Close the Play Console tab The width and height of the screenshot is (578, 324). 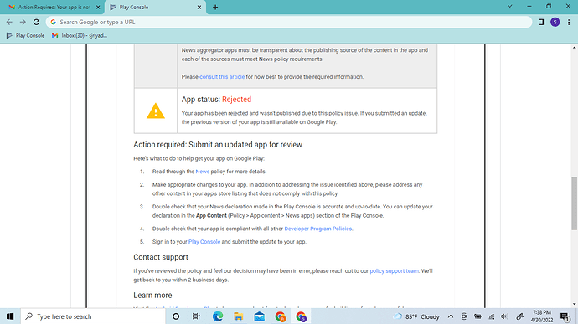pyautogui.click(x=199, y=7)
